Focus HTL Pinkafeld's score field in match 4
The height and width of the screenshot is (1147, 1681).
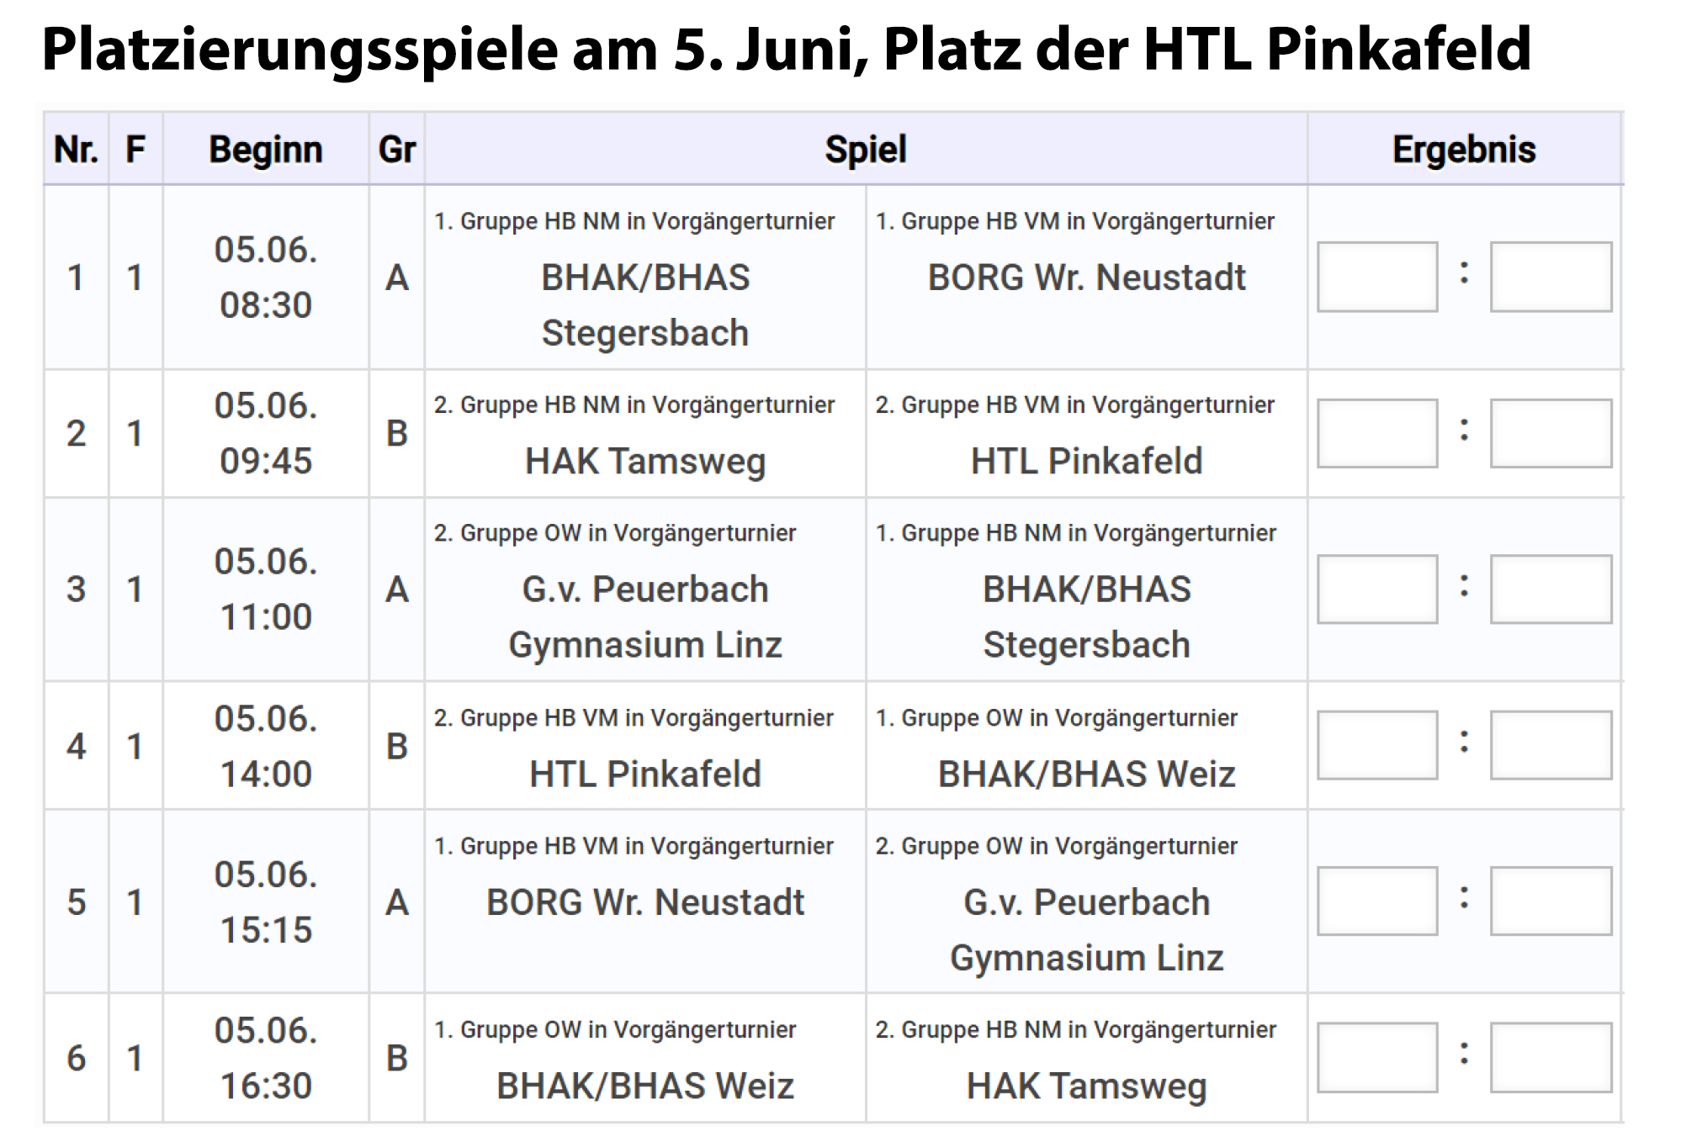click(x=1376, y=745)
